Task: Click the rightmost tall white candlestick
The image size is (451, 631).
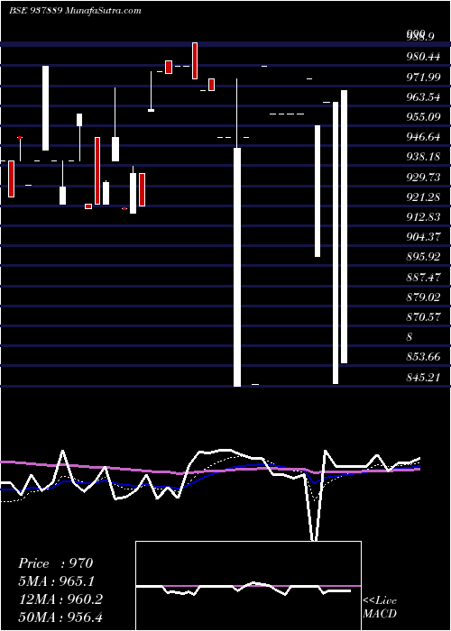Action: coord(344,226)
